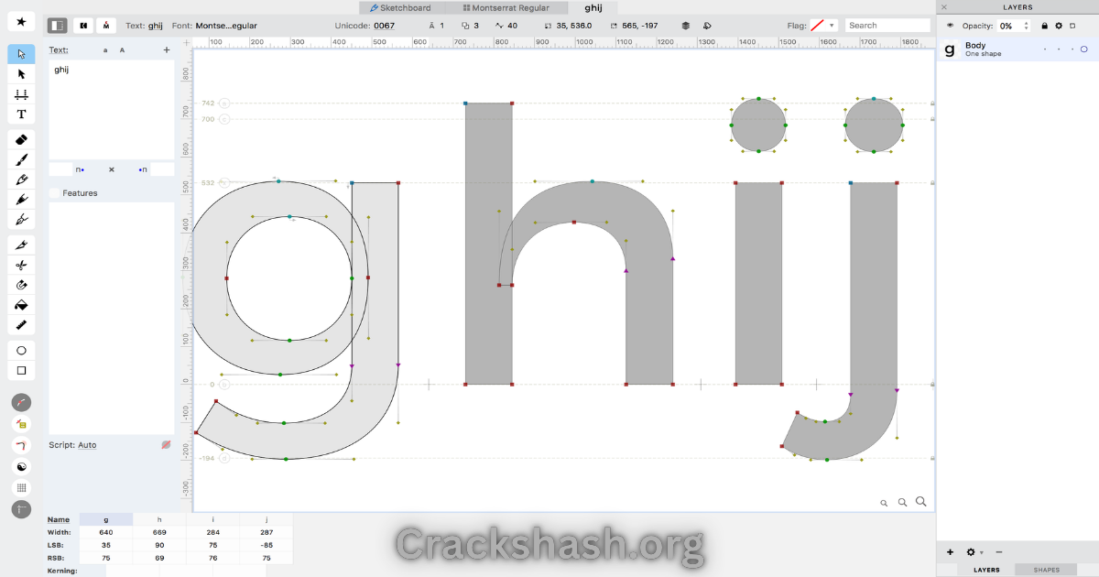Image resolution: width=1099 pixels, height=577 pixels.
Task: Remove layer with minus button
Action: [x=998, y=552]
